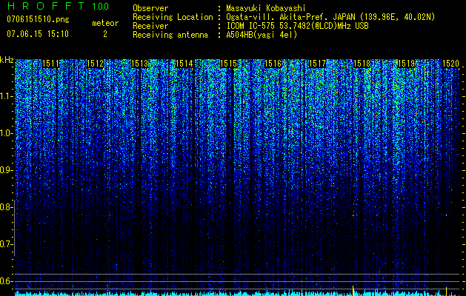The width and height of the screenshot is (466, 296).
Task: Click the ICOM IC-575 receiver text
Action: pos(298,26)
